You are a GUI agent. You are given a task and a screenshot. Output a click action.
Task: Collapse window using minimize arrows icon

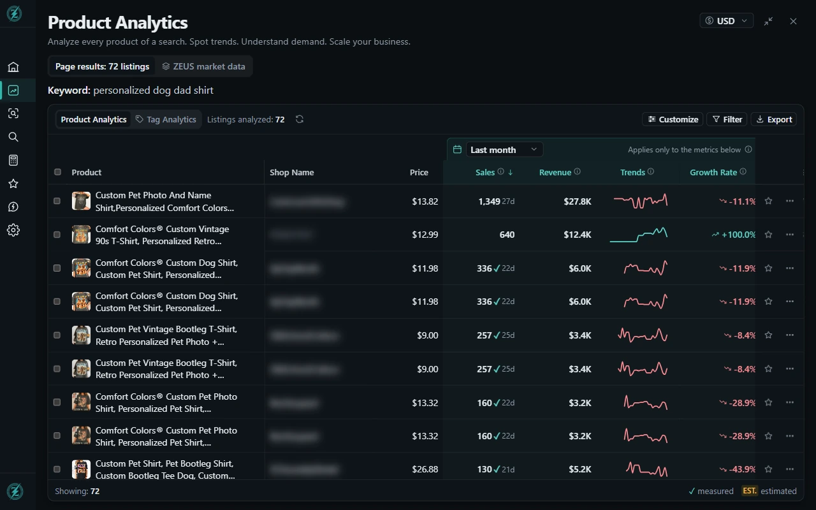[769, 21]
